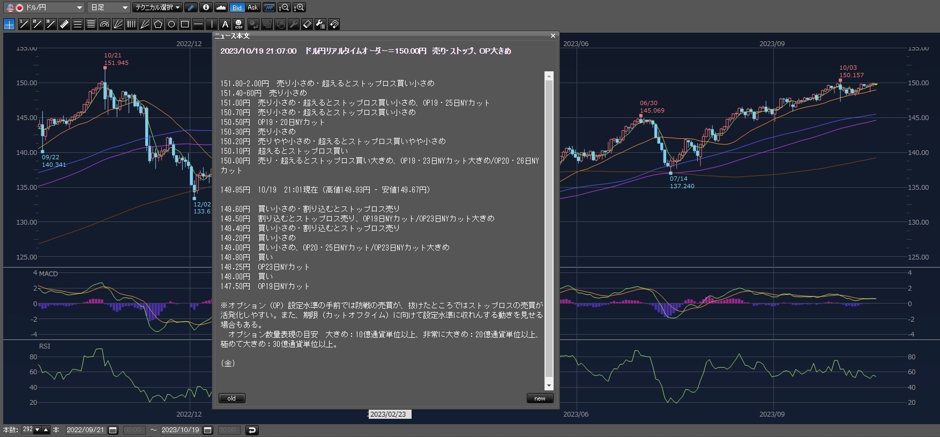The image size is (940, 437).
Task: Switch price display to Ask
Action: [253, 8]
